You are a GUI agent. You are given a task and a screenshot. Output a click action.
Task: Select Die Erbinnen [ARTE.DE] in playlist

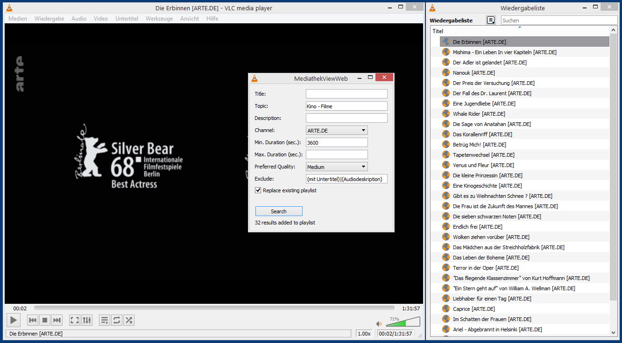[x=524, y=42]
